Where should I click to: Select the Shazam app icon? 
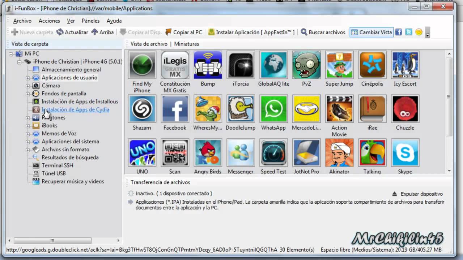click(142, 109)
